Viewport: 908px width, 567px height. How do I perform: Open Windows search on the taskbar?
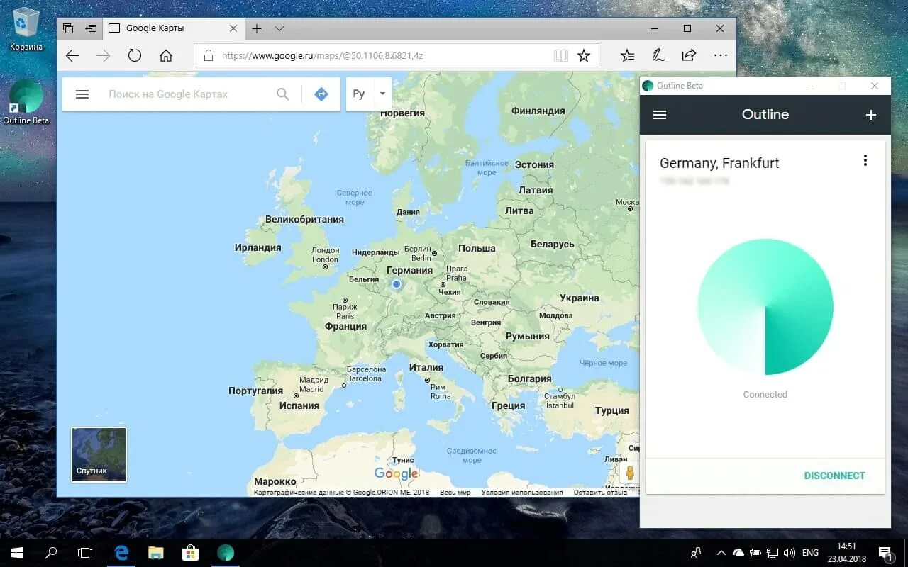51,553
